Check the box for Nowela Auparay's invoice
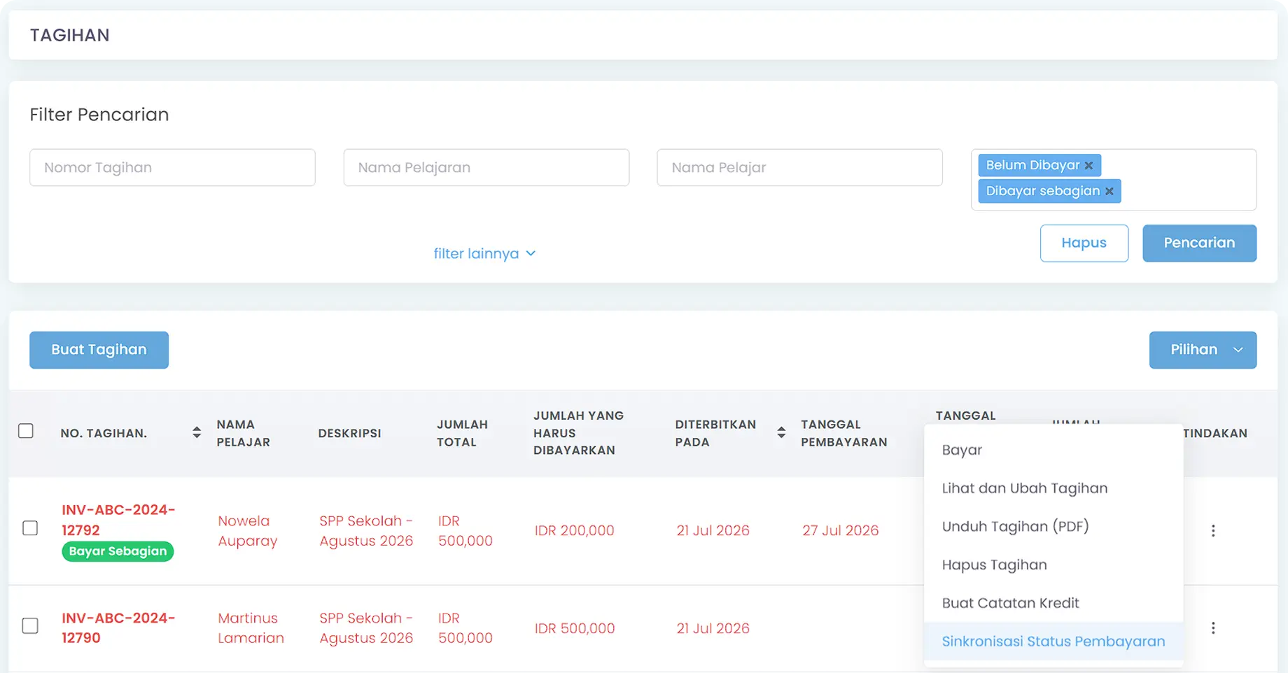The width and height of the screenshot is (1288, 673). (30, 528)
